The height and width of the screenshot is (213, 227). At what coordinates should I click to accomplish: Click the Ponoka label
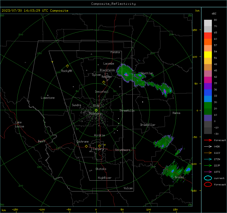pyautogui.click(x=115, y=52)
